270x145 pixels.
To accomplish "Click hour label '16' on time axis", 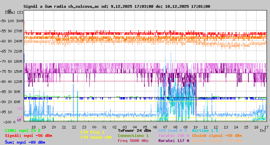I will tap(256, 127).
